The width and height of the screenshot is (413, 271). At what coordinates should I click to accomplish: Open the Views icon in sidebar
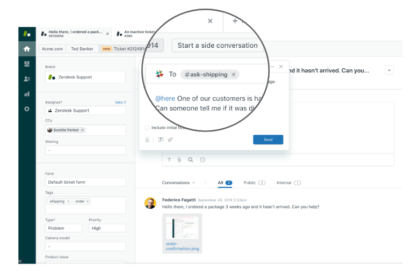(x=27, y=64)
